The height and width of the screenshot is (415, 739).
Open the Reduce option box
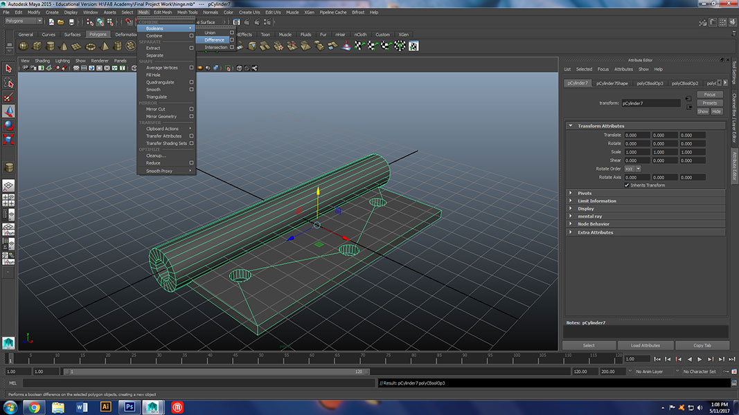click(191, 163)
